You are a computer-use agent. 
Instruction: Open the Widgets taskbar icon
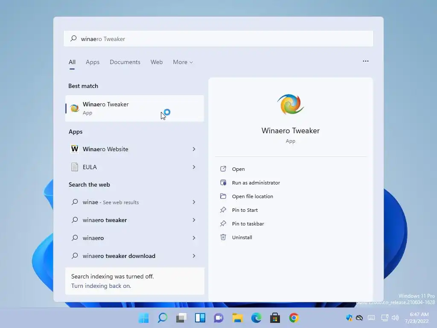200,318
